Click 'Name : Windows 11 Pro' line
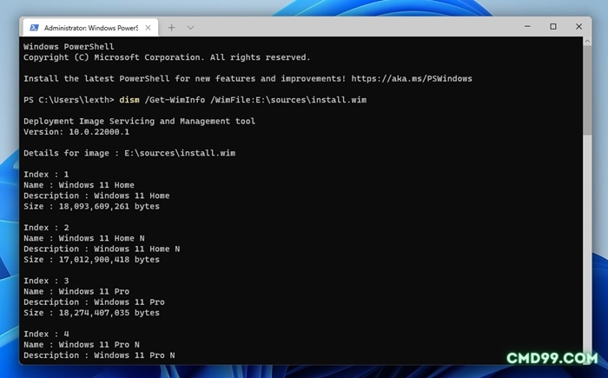This screenshot has width=608, height=378. tap(76, 291)
